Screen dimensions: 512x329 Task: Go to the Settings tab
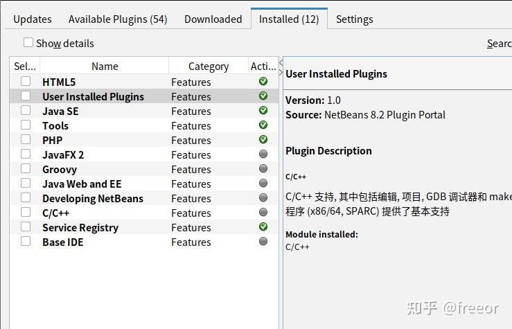[355, 19]
